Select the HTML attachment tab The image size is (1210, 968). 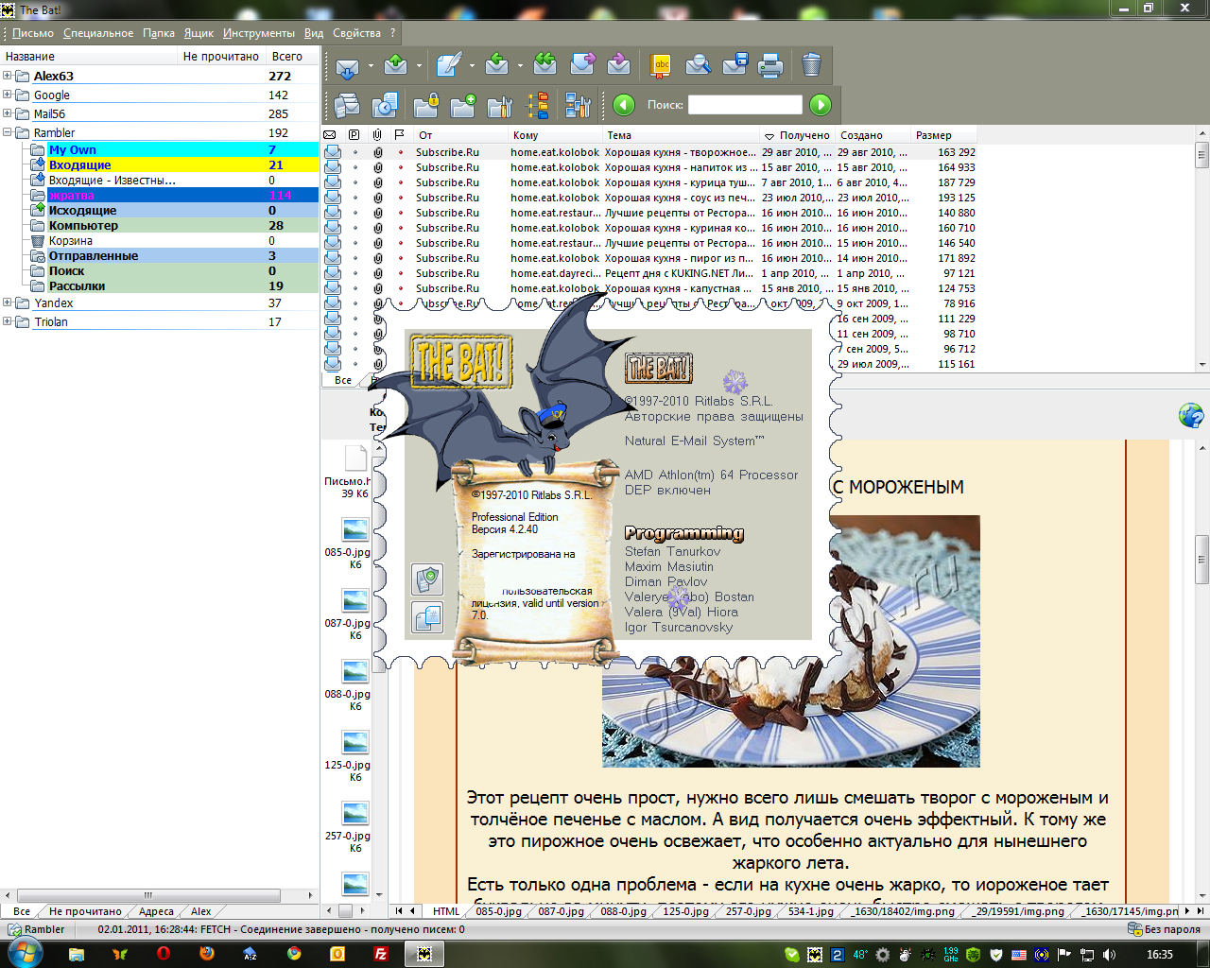446,911
